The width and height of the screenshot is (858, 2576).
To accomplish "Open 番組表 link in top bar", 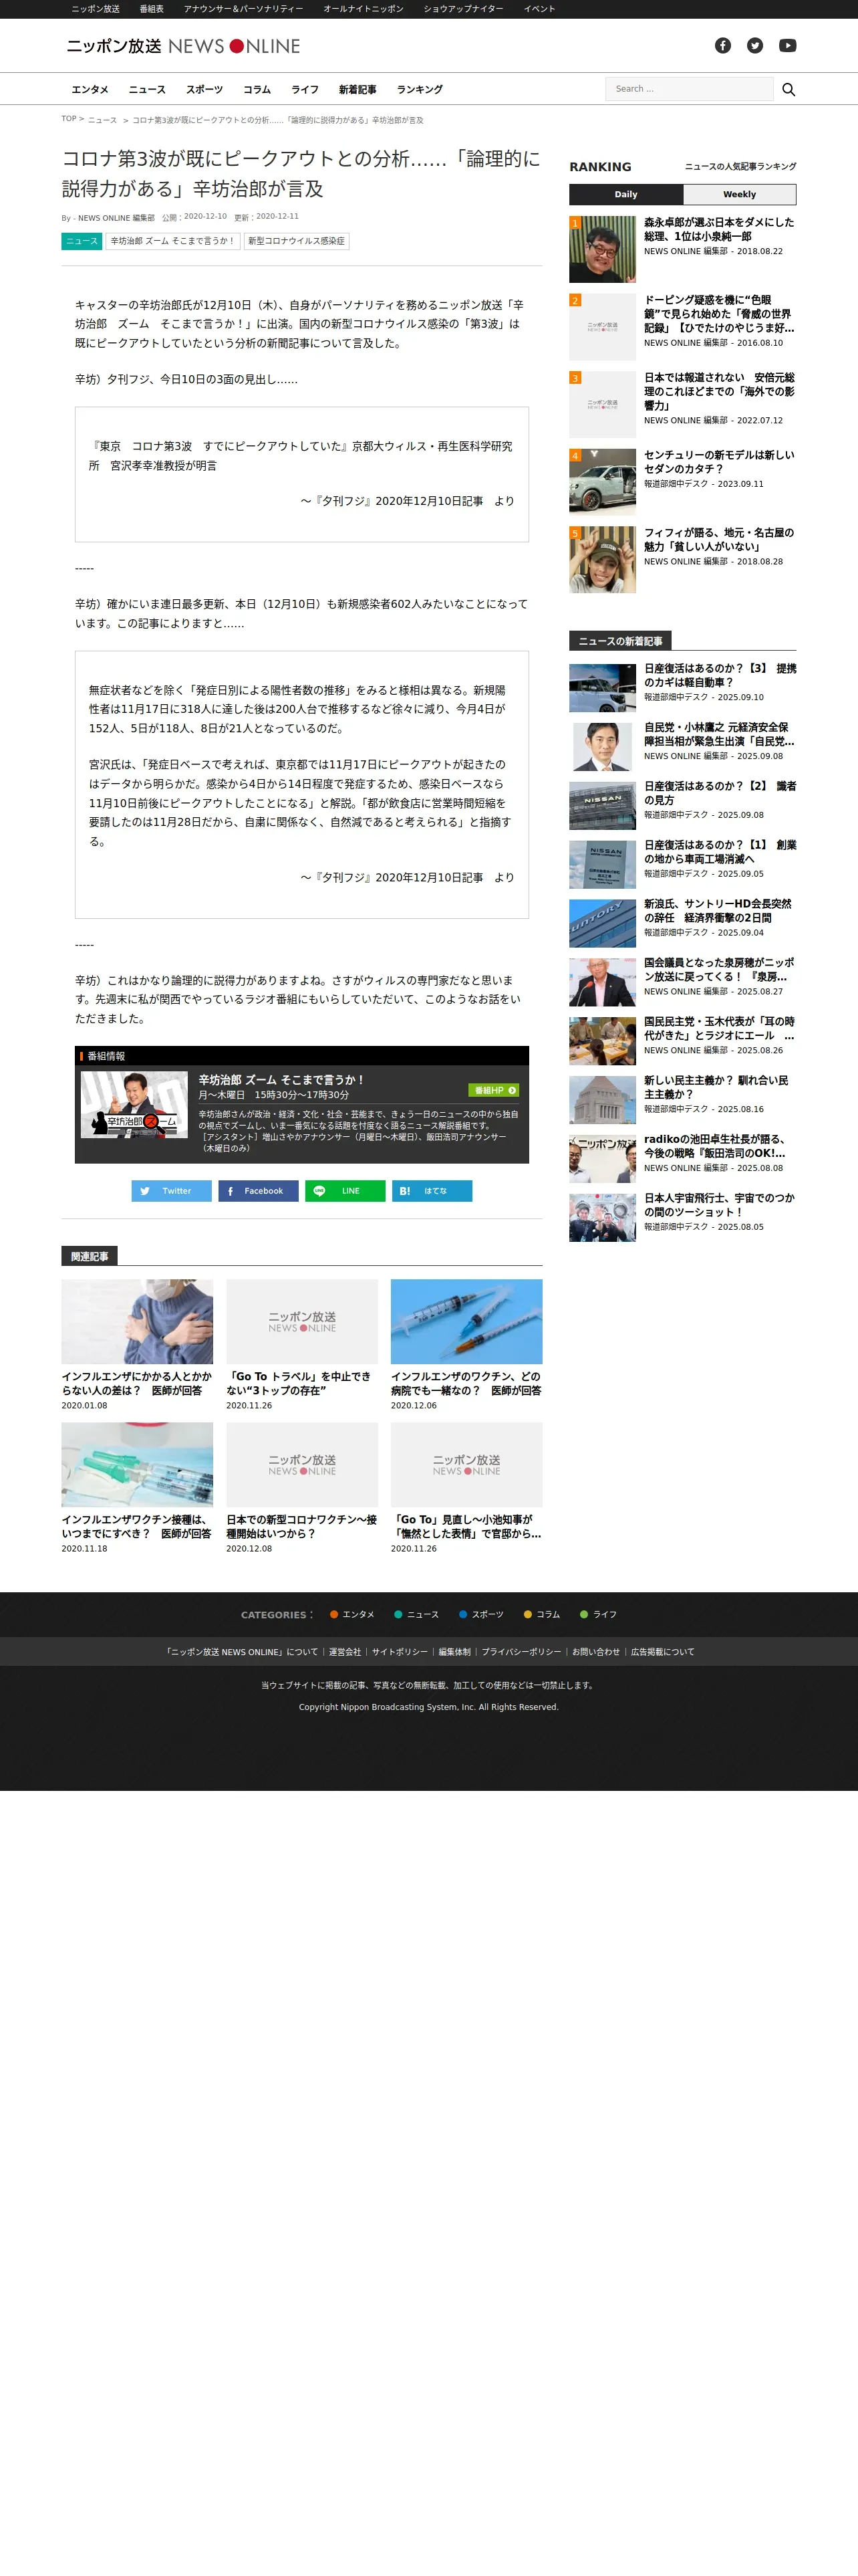I will click(151, 9).
